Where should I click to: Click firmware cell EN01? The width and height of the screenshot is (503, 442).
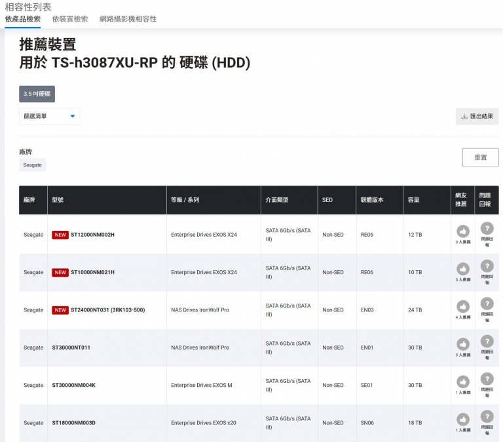coord(367,348)
